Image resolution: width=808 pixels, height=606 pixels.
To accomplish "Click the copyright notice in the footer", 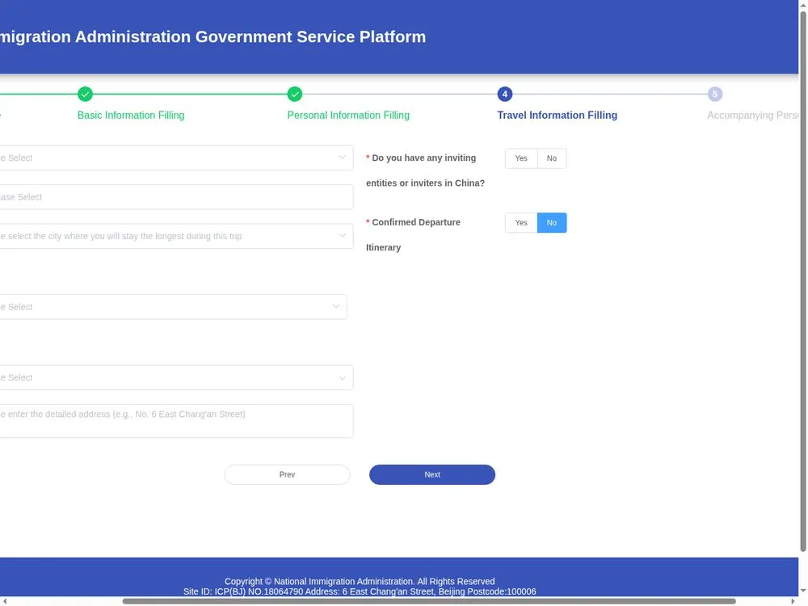I will 360,581.
